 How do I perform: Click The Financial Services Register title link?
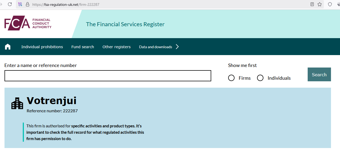coord(125,24)
